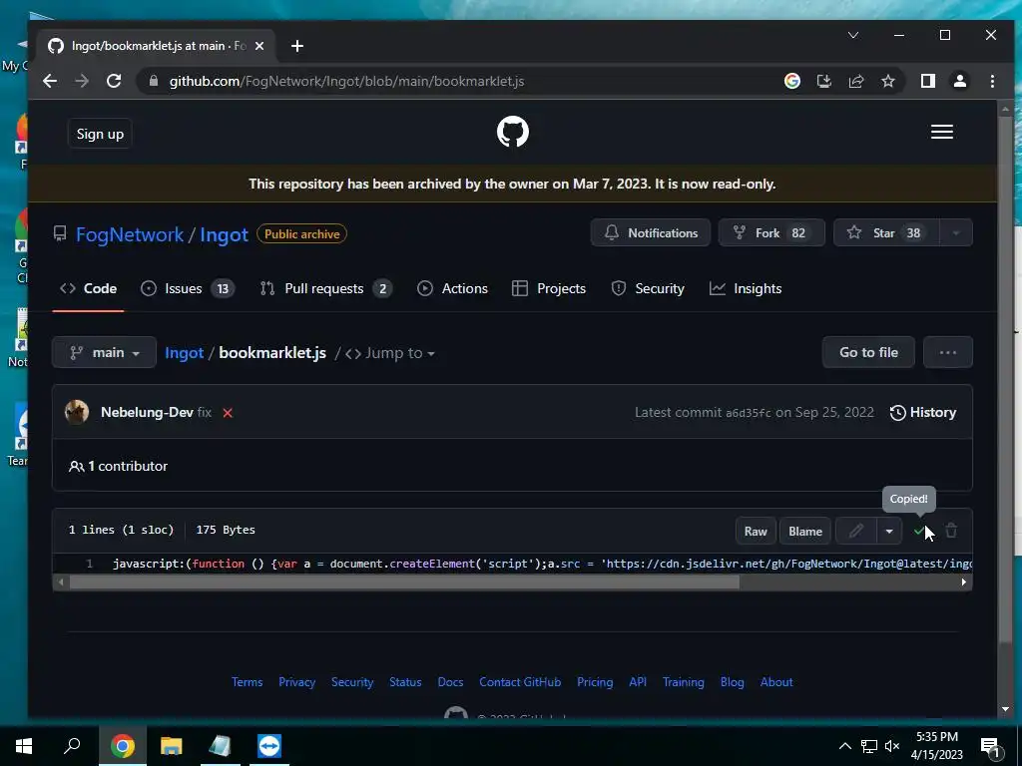
Task: Click the Ingot breadcrumb link
Action: (x=184, y=352)
